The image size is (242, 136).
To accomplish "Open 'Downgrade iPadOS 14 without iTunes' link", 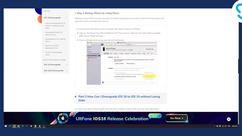I will coord(54,34).
